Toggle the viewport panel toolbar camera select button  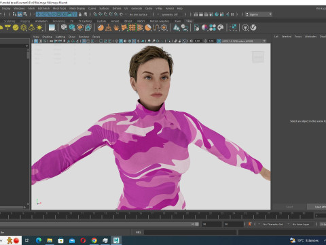[x=36, y=41]
